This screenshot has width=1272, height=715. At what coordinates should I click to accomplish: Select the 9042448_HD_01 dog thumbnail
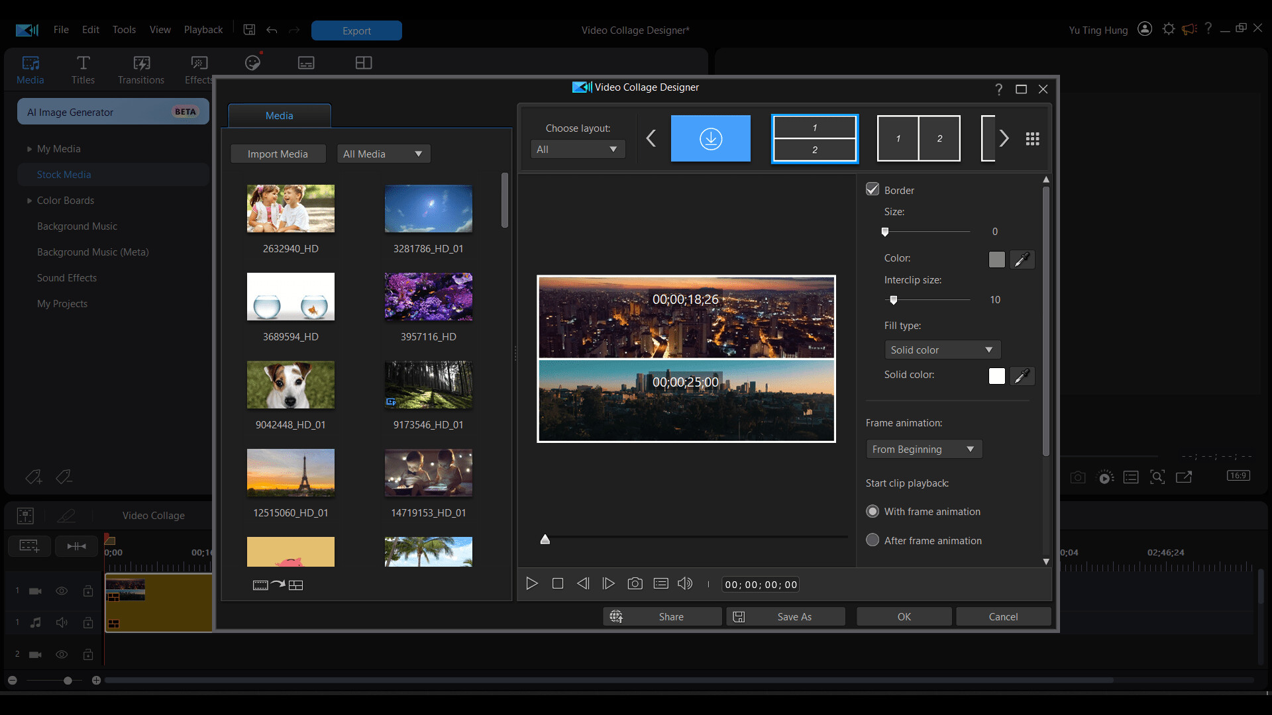pos(290,384)
